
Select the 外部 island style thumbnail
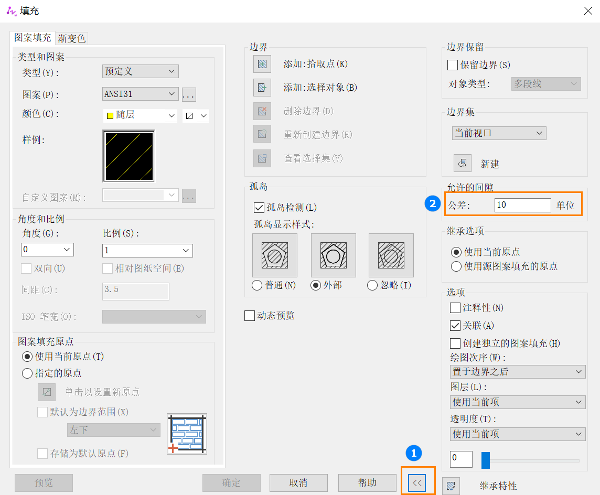tap(333, 255)
